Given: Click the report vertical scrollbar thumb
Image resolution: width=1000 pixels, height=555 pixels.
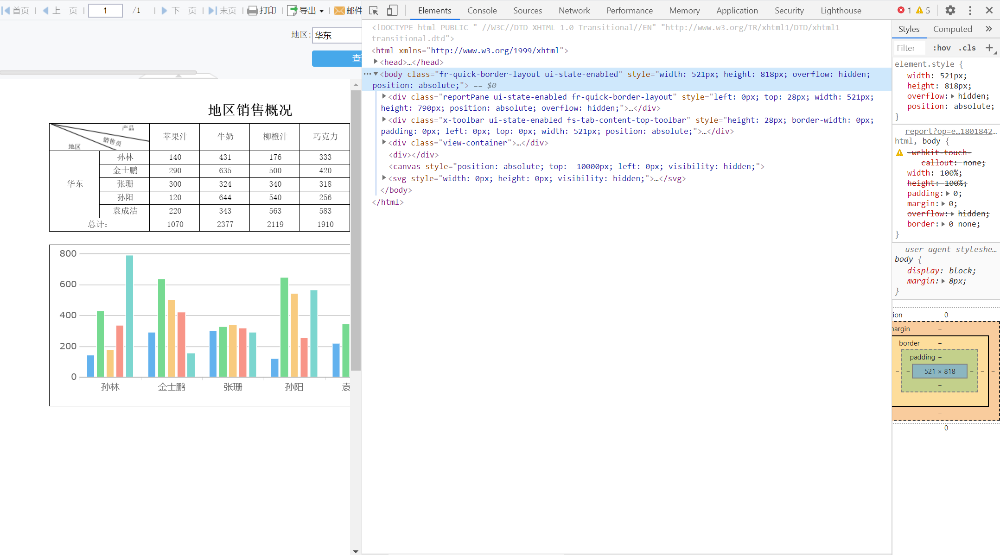Looking at the screenshot, I should (x=356, y=230).
